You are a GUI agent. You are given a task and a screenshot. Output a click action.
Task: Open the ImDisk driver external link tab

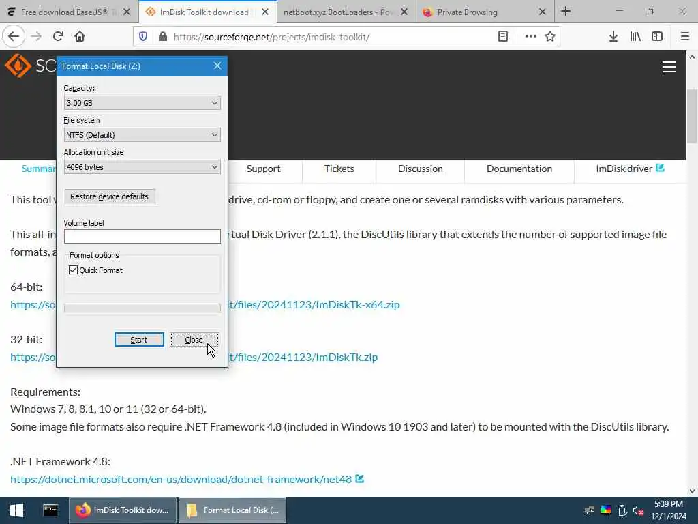(x=630, y=169)
